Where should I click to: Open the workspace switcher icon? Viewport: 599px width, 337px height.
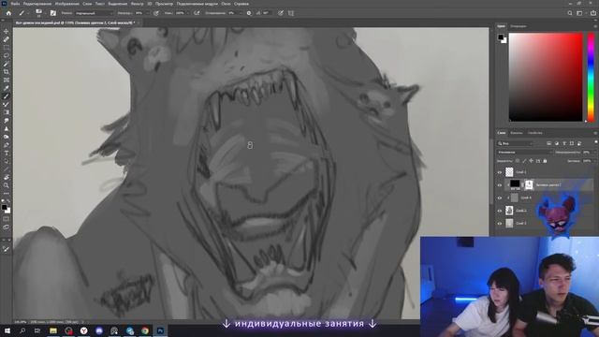(579, 13)
